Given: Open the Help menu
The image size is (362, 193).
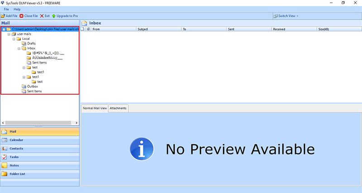Looking at the screenshot, I should click(17, 9).
